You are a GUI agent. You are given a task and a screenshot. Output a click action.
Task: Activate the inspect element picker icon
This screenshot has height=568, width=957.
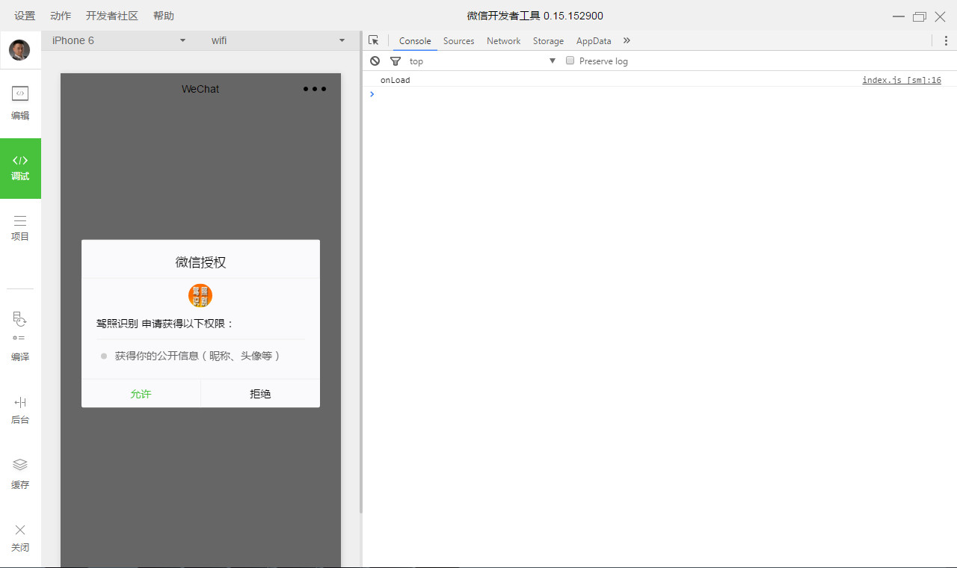[x=374, y=40]
